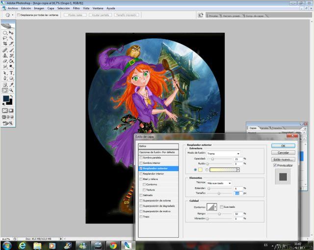
Task: Enable the Bisel y relieve checkbox
Action: (141, 179)
